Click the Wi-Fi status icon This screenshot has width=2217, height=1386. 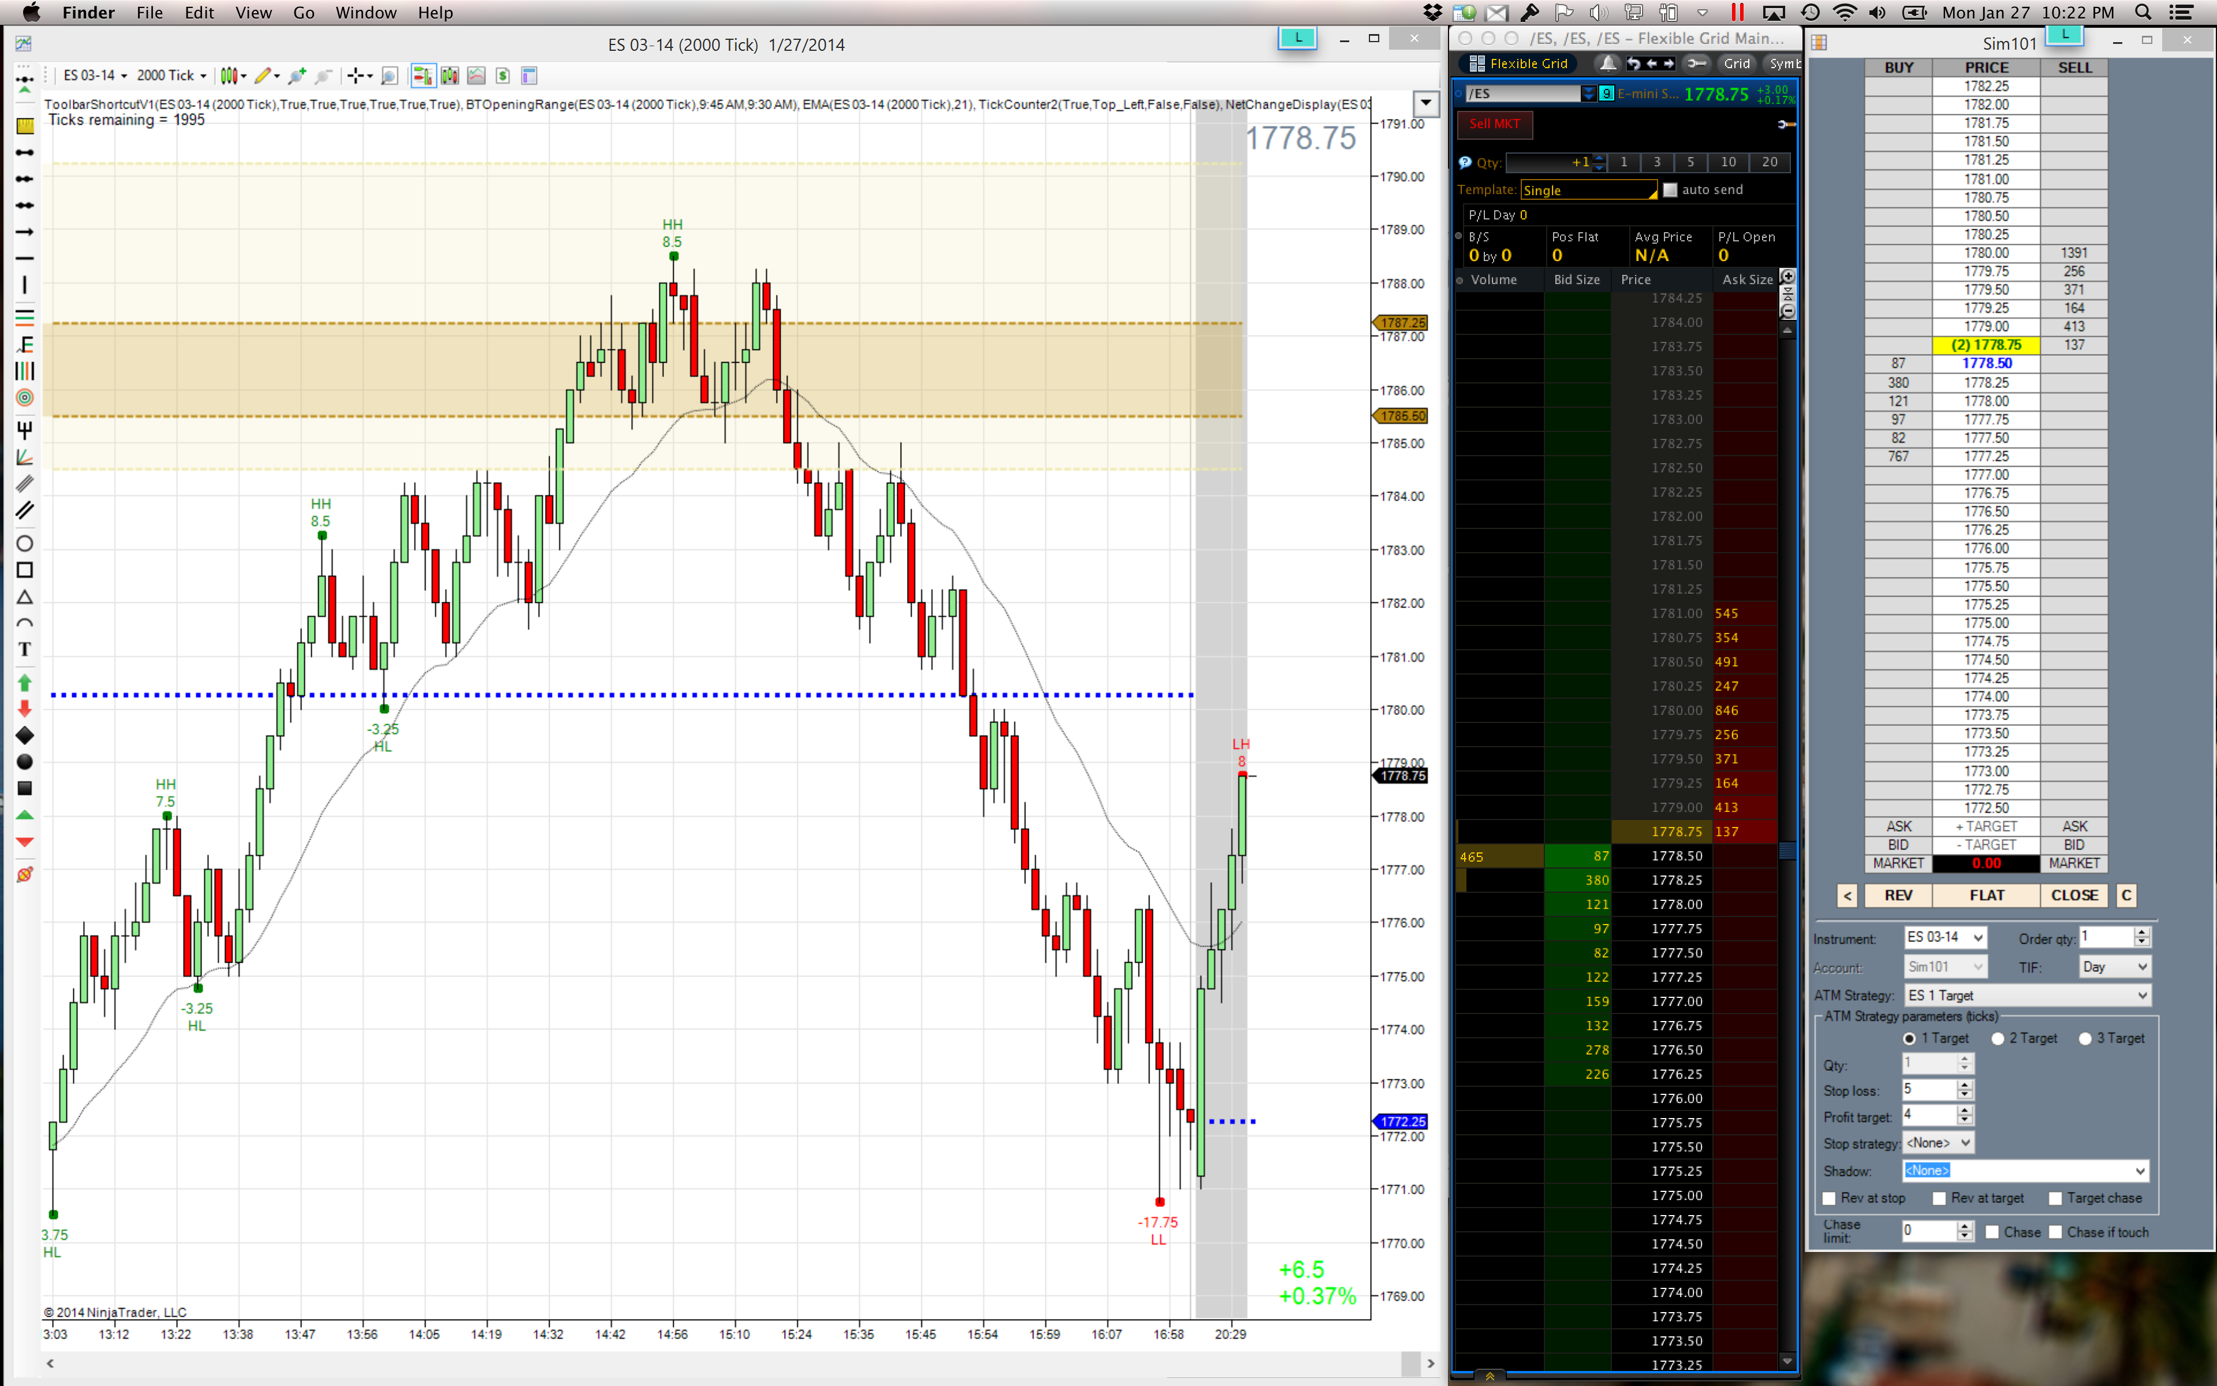pos(1844,13)
